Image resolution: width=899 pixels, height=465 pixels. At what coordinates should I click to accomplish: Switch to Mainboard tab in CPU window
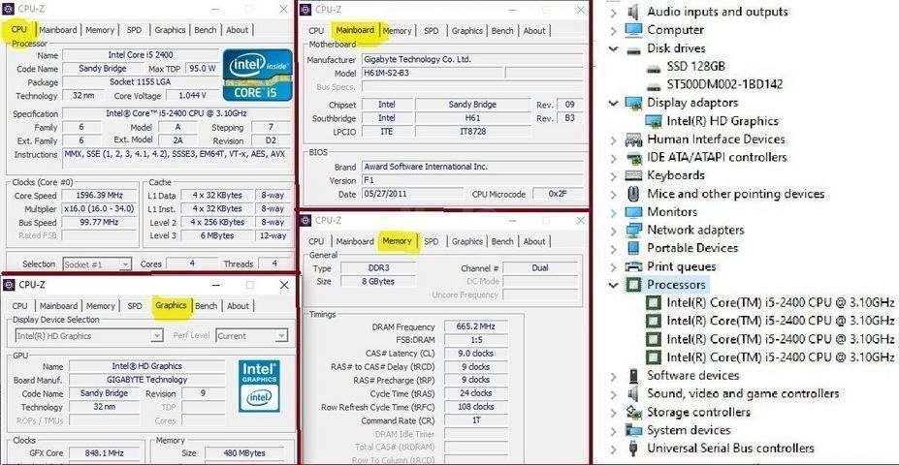point(58,30)
